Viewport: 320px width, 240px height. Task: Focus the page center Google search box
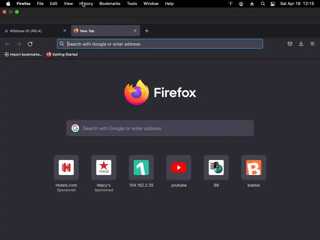(x=160, y=128)
